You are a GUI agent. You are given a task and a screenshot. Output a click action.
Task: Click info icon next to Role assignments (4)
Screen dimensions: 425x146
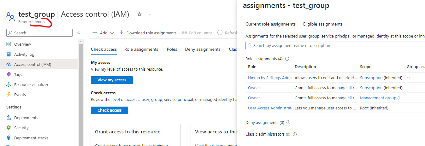coord(287,59)
